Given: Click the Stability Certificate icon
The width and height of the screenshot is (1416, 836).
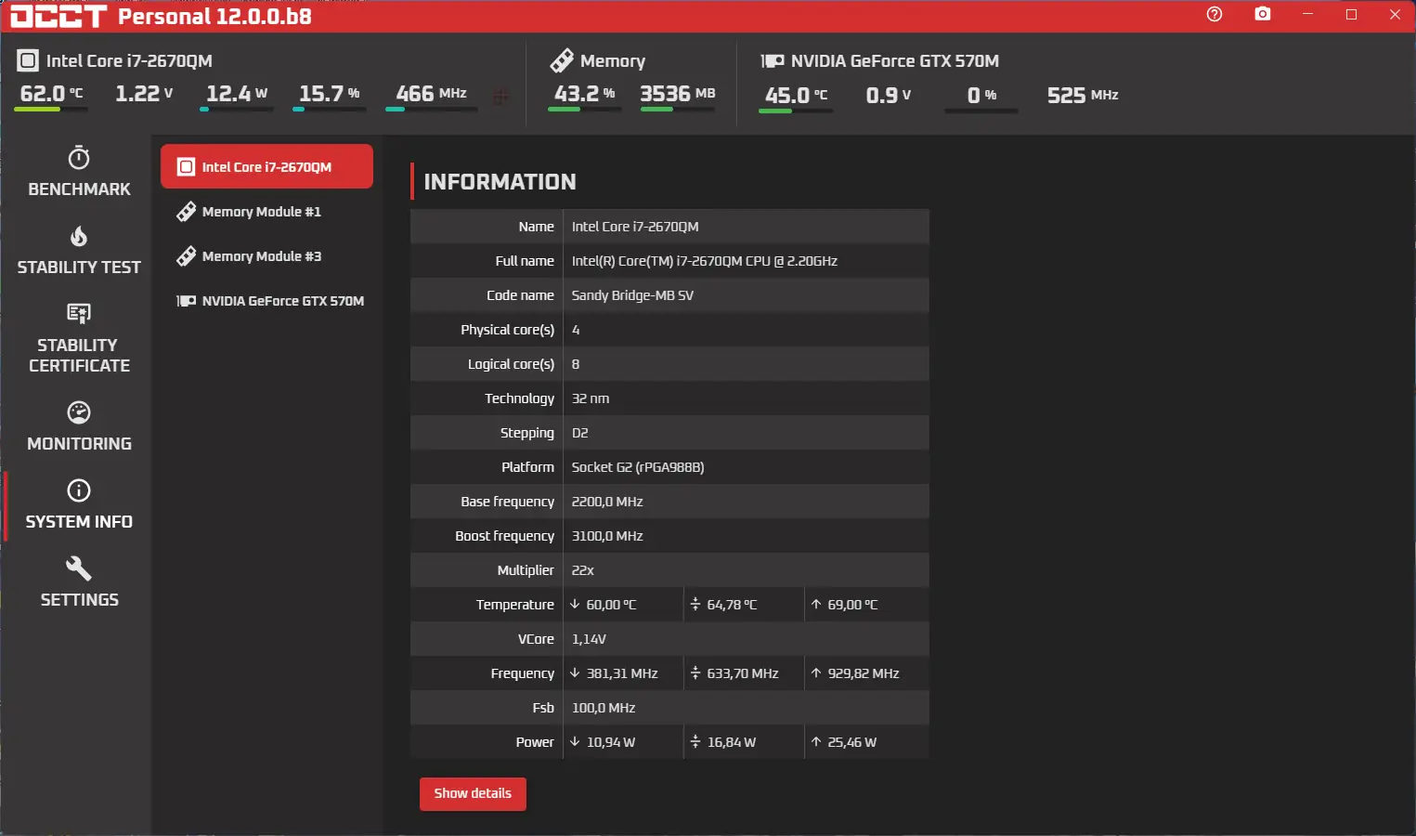Looking at the screenshot, I should click(79, 313).
